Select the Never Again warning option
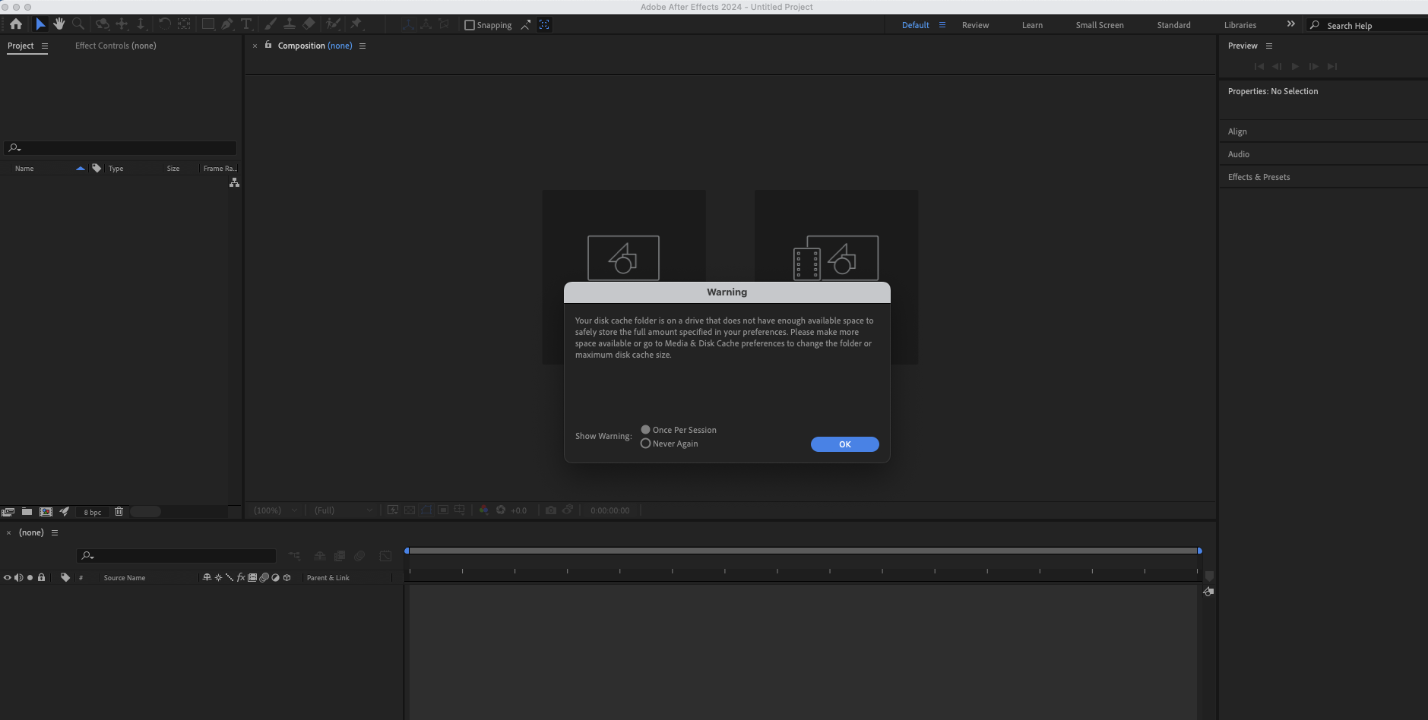The width and height of the screenshot is (1428, 720). (645, 443)
